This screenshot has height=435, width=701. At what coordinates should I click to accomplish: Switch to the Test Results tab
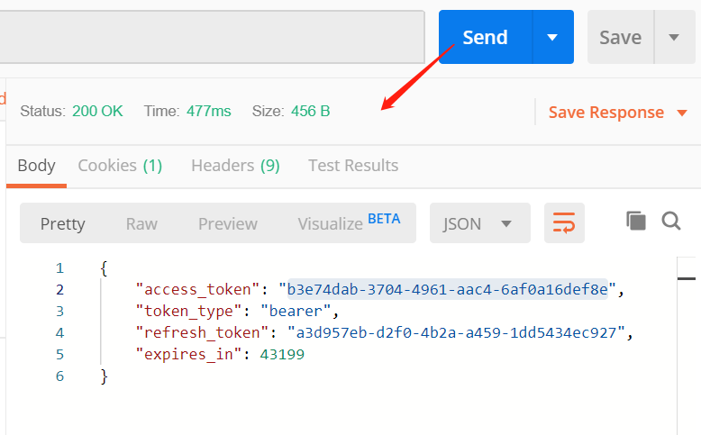pos(353,166)
